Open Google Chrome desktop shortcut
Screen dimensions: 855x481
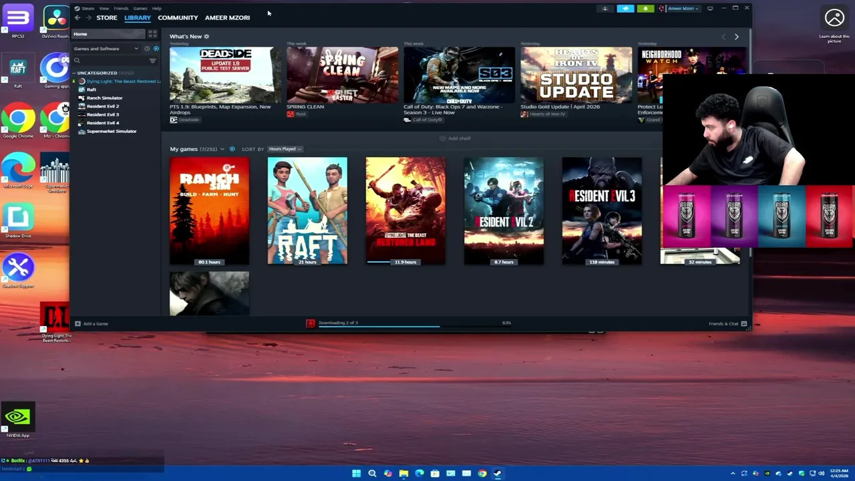(18, 121)
